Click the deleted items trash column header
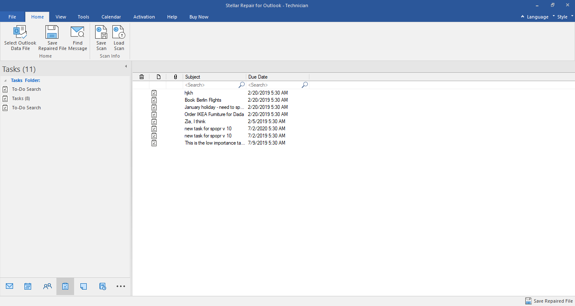Screen dimensions: 575x306 click(141, 77)
